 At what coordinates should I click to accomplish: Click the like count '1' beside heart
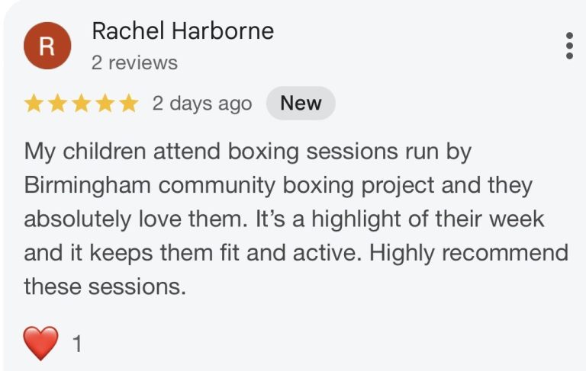tap(76, 344)
